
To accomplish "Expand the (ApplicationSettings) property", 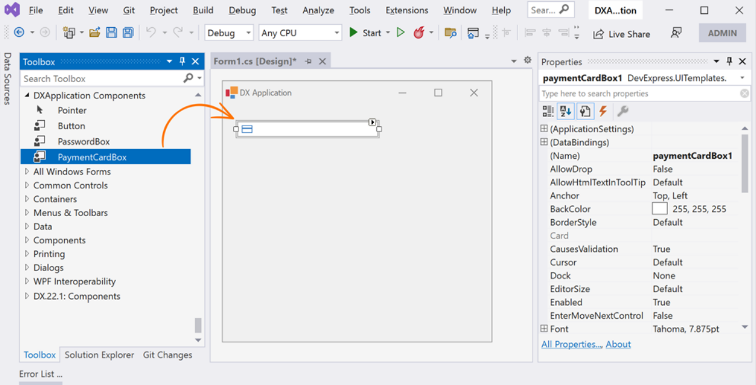I will tap(544, 129).
